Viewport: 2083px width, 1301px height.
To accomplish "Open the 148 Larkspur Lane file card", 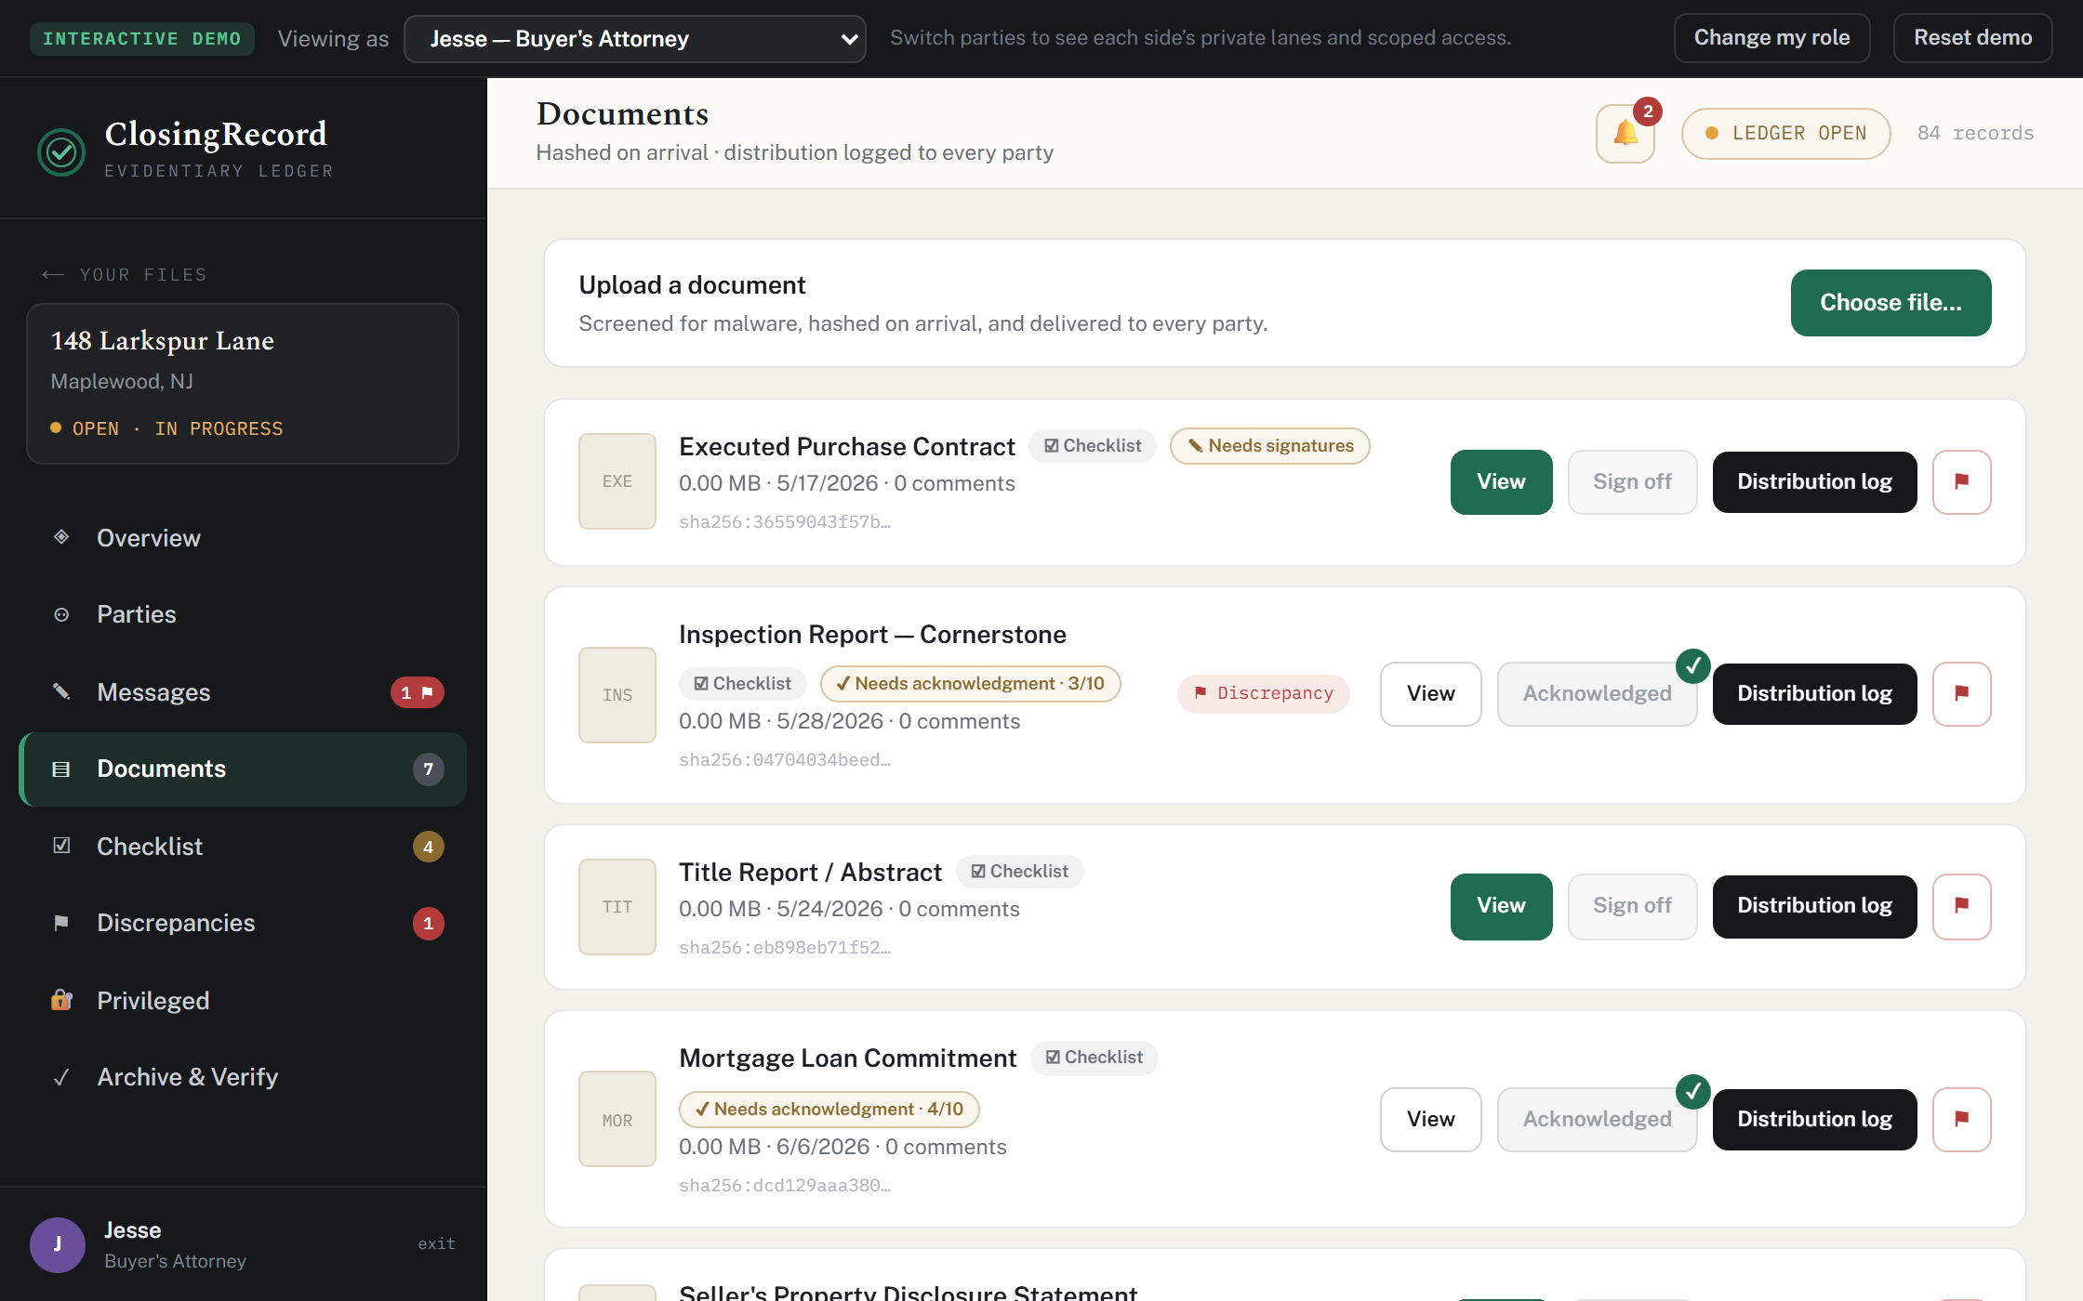I will 243,384.
